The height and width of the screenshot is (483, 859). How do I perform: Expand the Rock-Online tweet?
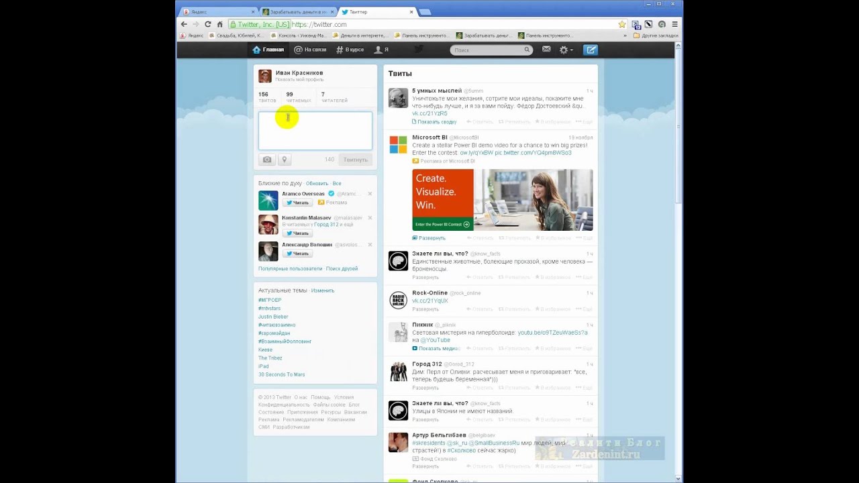425,309
